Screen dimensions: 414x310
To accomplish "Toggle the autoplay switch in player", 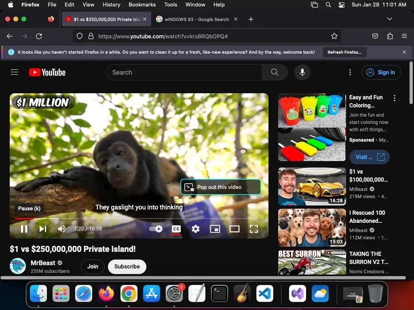I will [156, 229].
